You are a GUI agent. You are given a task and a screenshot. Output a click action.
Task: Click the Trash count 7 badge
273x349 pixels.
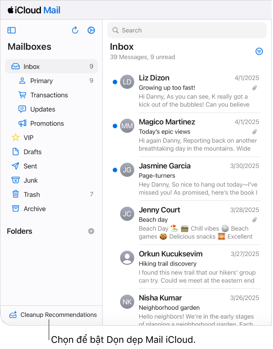click(92, 194)
